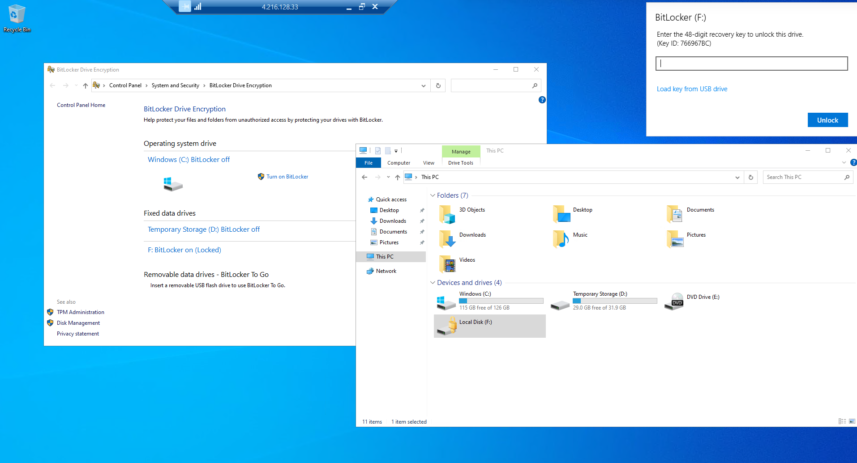Image resolution: width=857 pixels, height=463 pixels.
Task: Collapse the Devices and drives section
Action: pos(433,283)
